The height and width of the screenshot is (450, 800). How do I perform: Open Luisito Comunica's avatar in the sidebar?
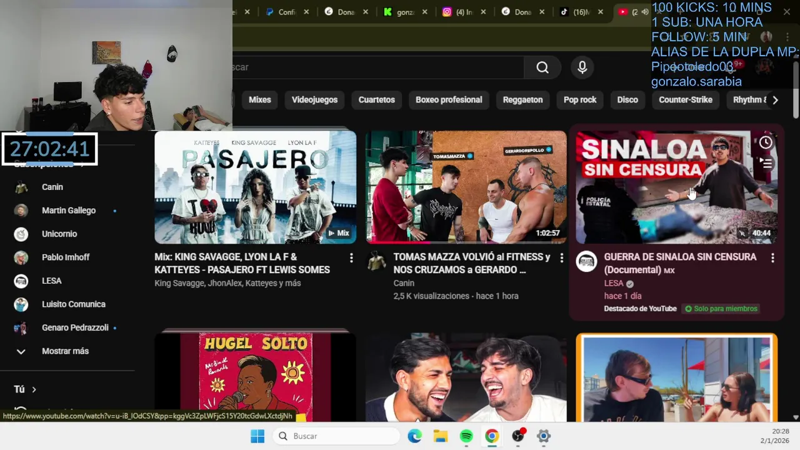[21, 304]
